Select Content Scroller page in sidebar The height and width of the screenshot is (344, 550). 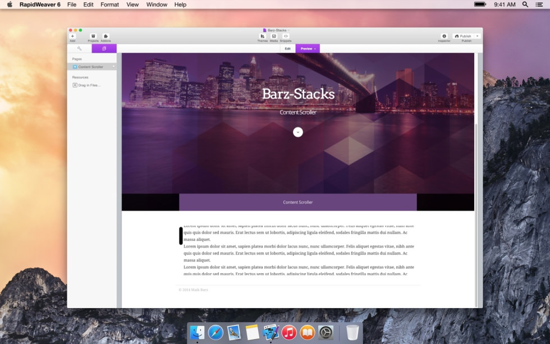click(92, 67)
